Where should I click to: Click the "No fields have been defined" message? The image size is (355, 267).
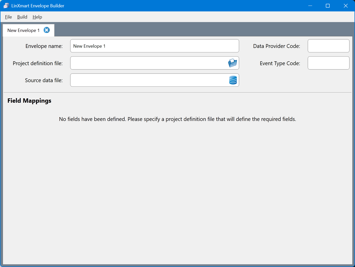178,119
